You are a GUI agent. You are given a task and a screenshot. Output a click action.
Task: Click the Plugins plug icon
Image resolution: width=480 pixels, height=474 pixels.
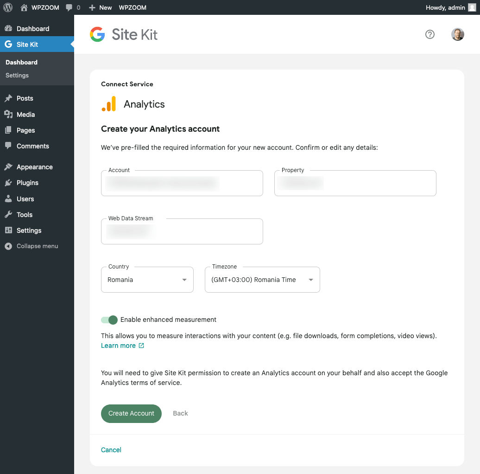click(8, 183)
